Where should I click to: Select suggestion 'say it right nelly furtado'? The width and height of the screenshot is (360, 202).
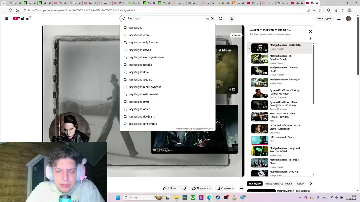point(168,42)
